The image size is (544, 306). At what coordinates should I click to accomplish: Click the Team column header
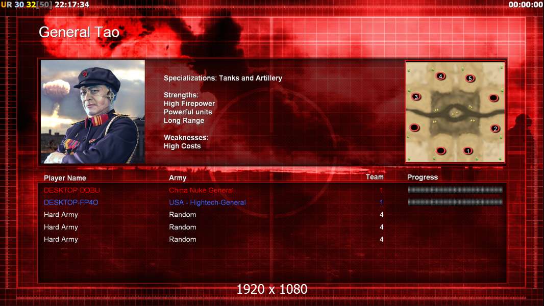375,177
